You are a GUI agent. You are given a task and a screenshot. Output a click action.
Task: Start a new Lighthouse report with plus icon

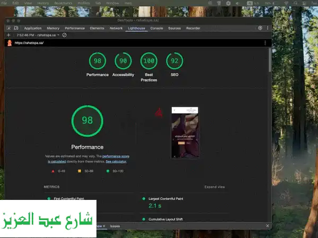click(8, 35)
